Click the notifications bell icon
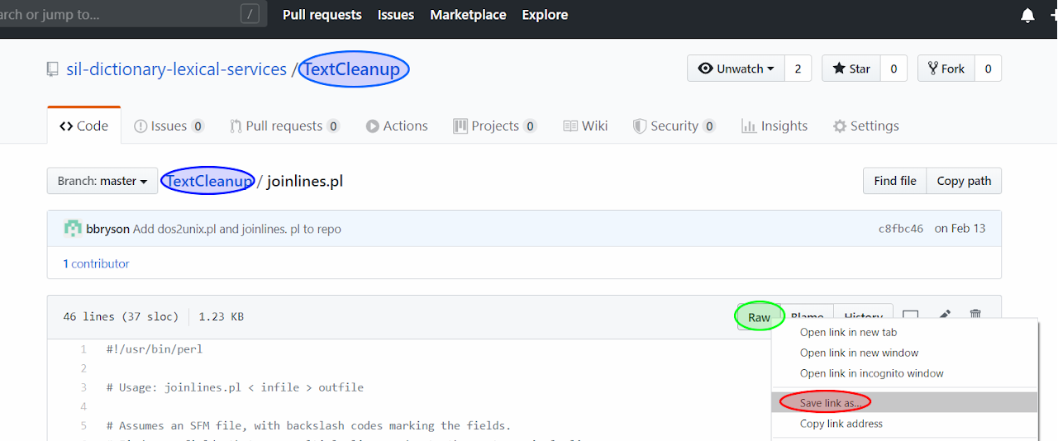 pos(1027,15)
